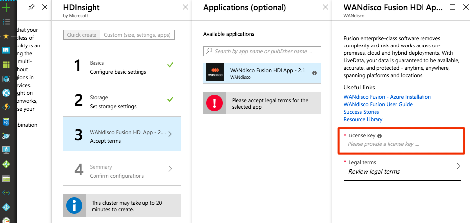Open the SQL databases icon
Screen dimensions: 470x223
tap(6, 122)
